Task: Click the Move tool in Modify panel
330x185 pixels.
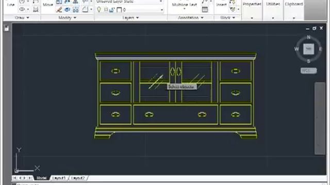Action: point(48,5)
